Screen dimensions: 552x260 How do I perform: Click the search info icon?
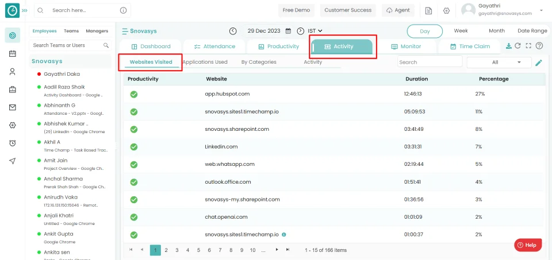coord(123,10)
